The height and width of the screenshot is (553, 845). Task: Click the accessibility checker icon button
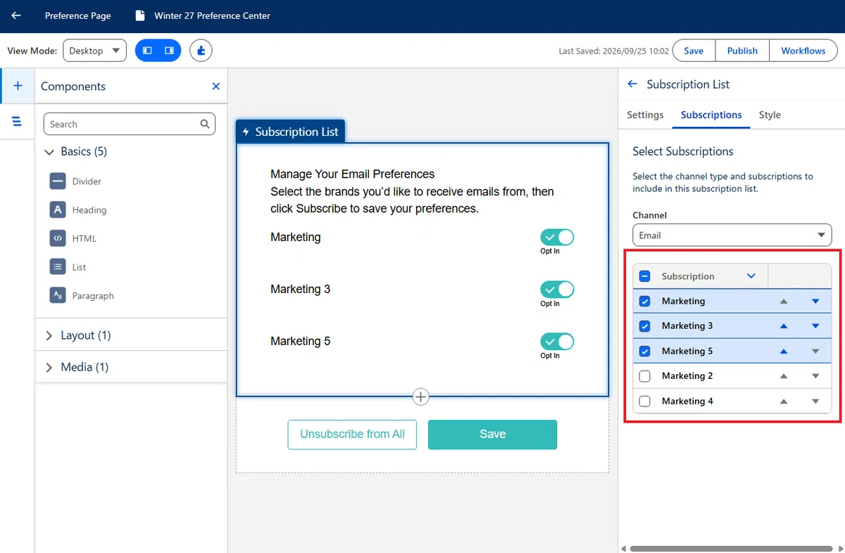point(201,51)
